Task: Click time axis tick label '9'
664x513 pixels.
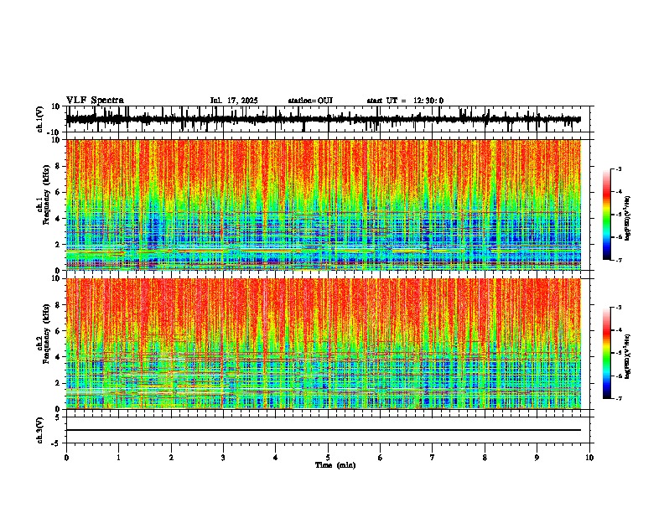Action: pos(537,458)
